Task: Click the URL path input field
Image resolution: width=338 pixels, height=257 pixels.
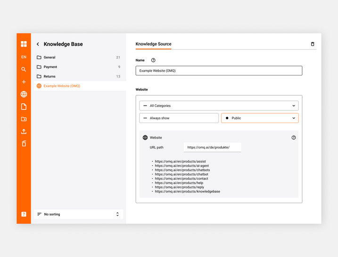Action: [x=212, y=147]
